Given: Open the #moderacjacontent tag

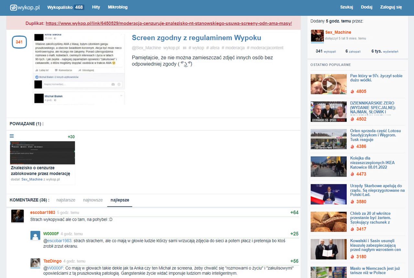Looking at the screenshot, I should [265, 48].
